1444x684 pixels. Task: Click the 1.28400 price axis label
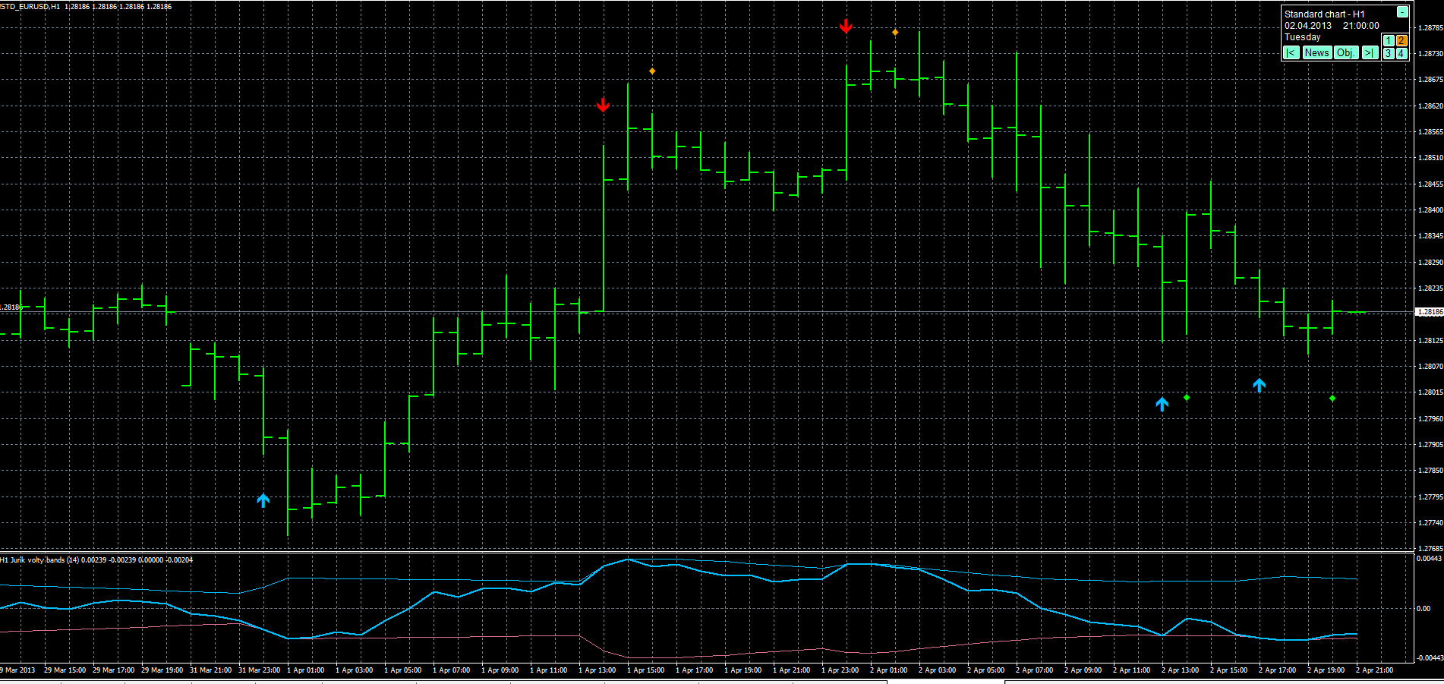pos(1430,210)
